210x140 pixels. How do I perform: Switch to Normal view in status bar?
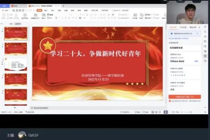pyautogui.click(x=153, y=112)
